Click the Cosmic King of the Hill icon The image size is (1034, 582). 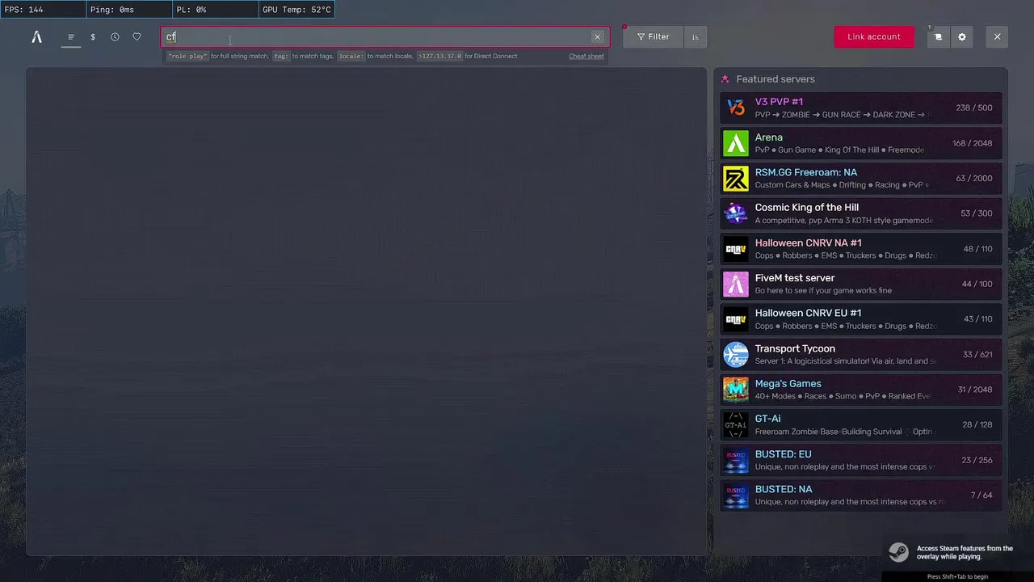tap(735, 213)
